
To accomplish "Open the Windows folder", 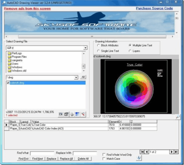I will pyautogui.click(x=15, y=67).
